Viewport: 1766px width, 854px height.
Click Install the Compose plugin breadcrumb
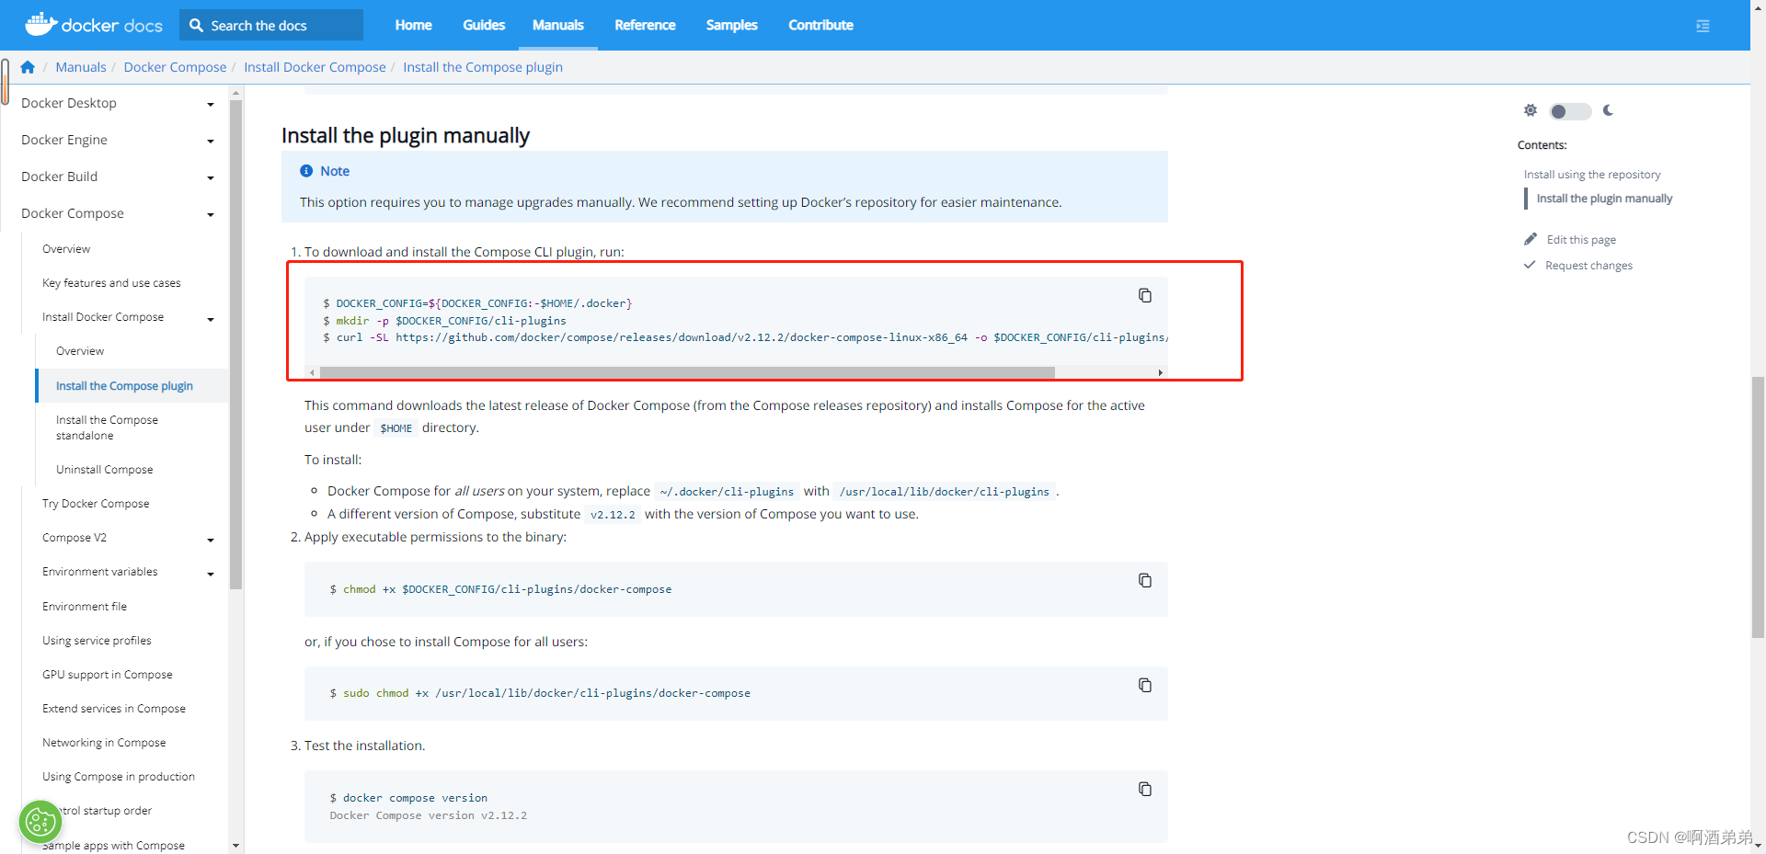pyautogui.click(x=483, y=67)
